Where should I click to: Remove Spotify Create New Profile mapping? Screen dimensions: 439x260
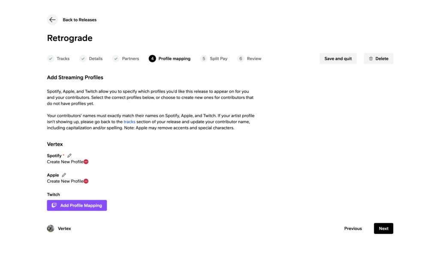coord(86,162)
